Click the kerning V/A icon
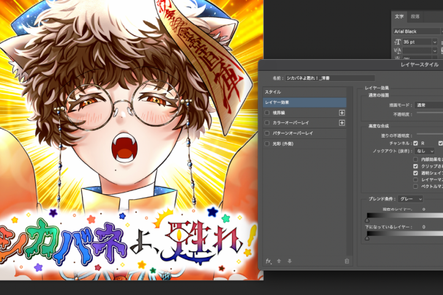 [397, 50]
